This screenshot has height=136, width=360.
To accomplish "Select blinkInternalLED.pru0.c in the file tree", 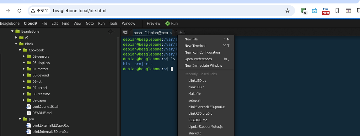I will (51, 132).
